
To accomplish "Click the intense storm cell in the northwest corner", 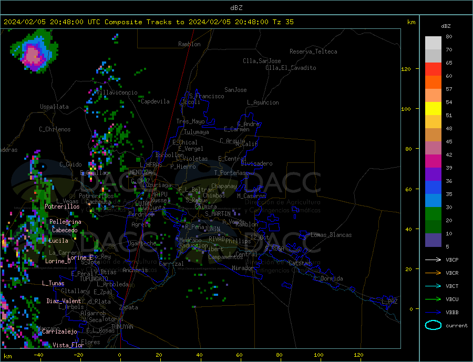I will tap(33, 54).
